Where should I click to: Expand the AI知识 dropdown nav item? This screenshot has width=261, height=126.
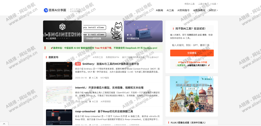[213, 10]
